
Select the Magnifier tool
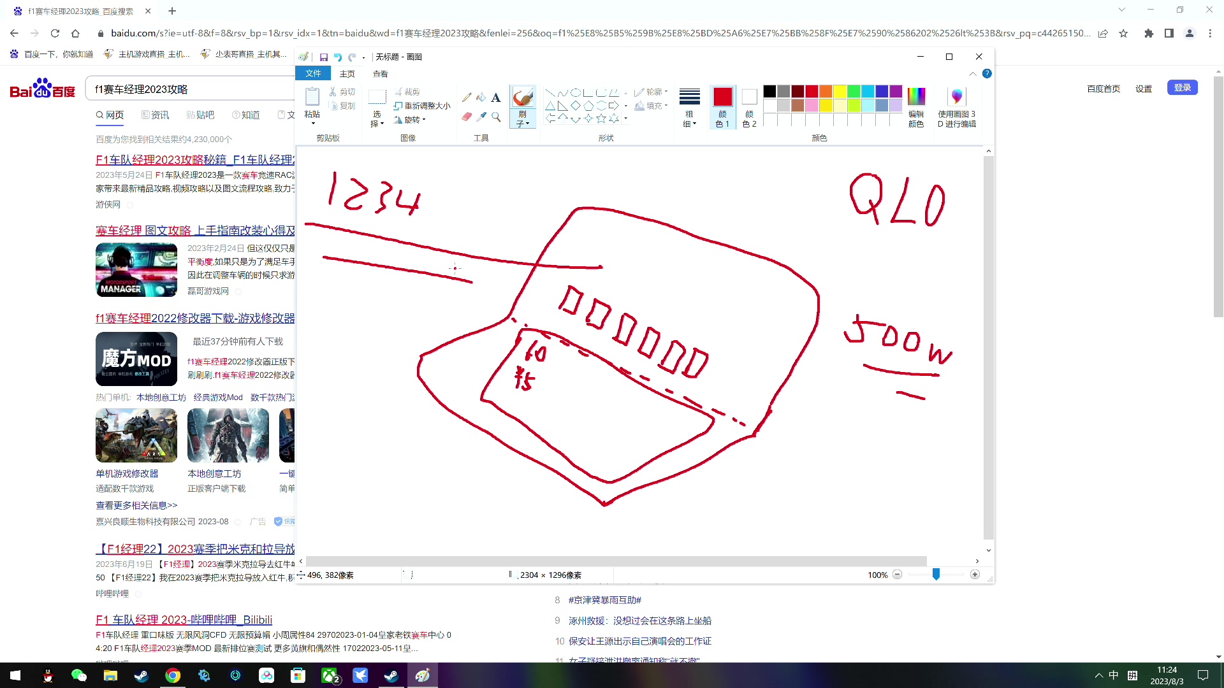coord(496,117)
